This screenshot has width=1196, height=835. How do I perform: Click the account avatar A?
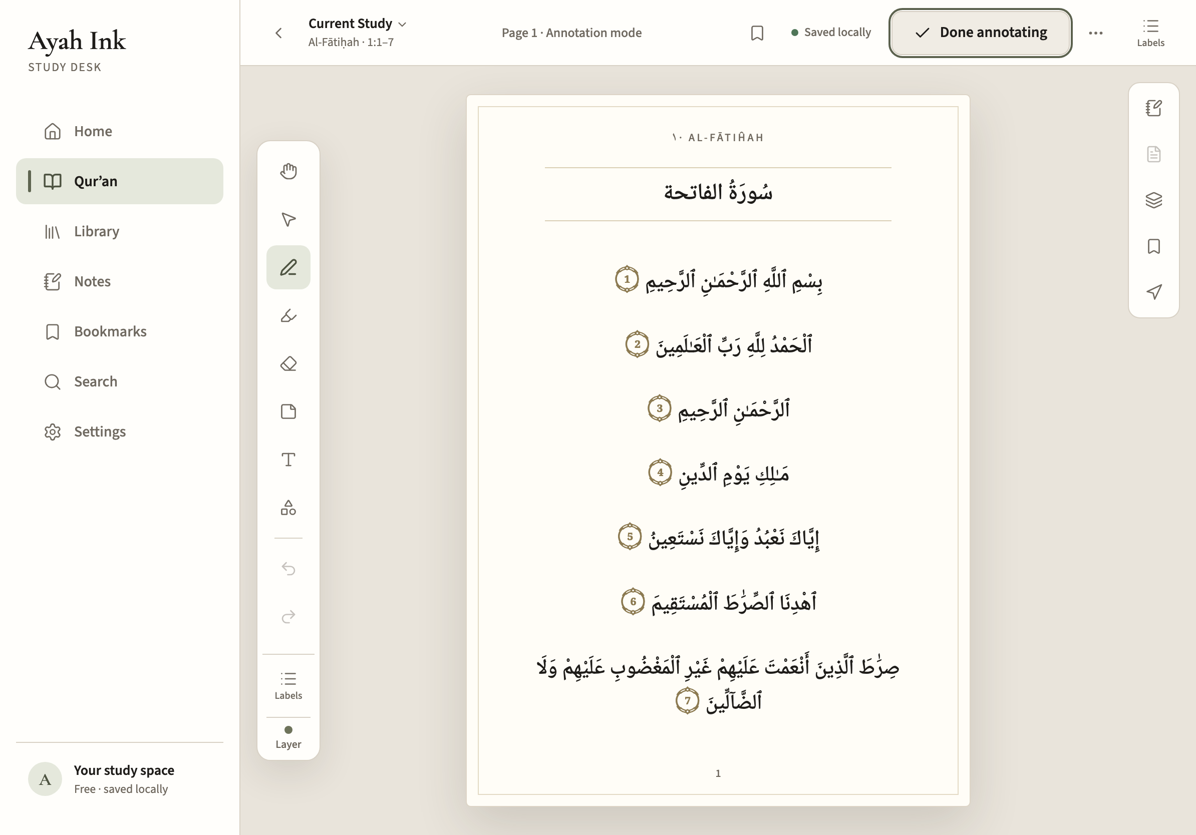coord(45,779)
